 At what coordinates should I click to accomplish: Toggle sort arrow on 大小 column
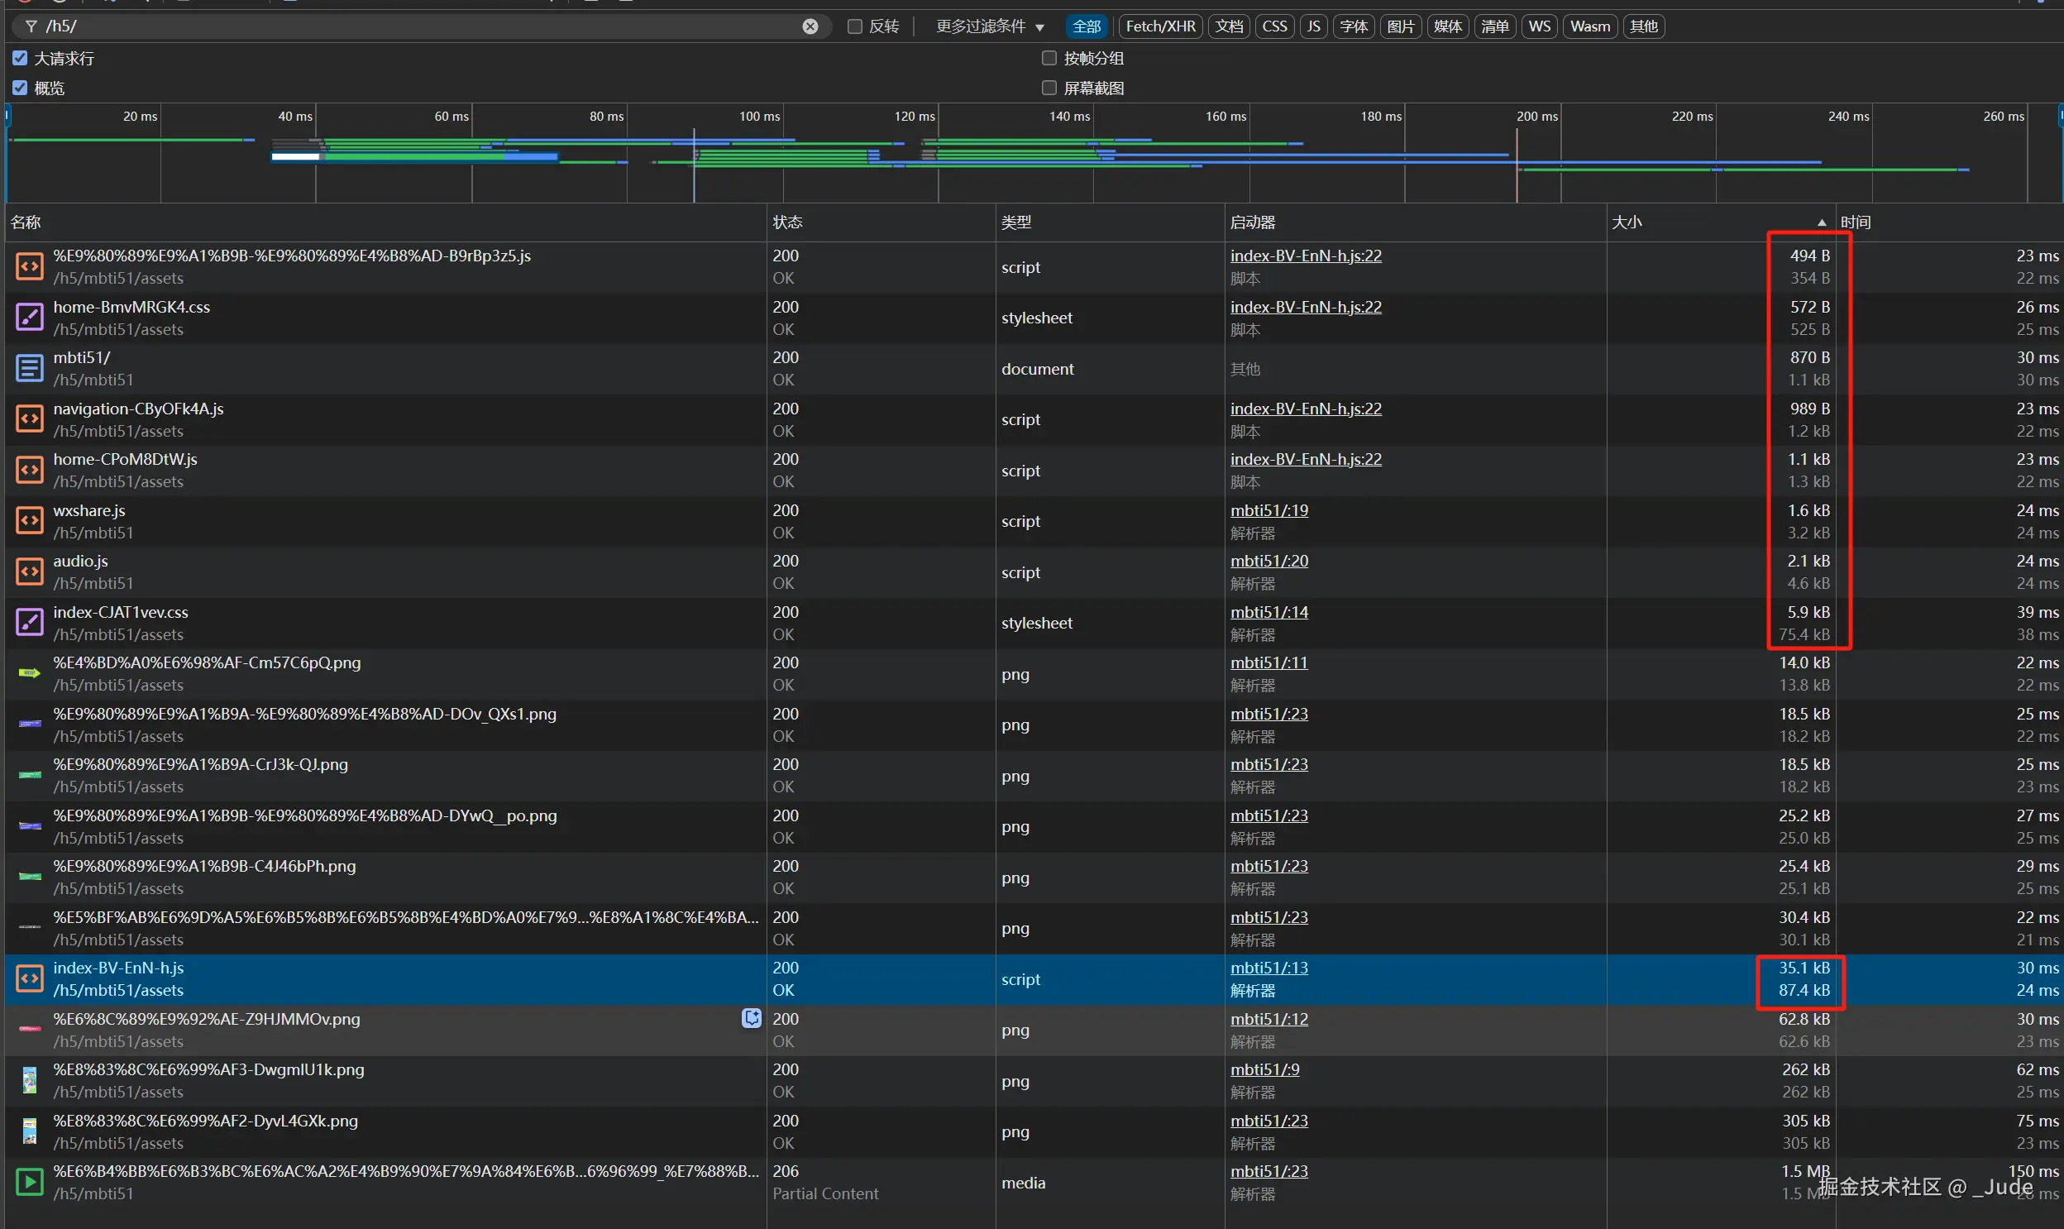click(1822, 222)
